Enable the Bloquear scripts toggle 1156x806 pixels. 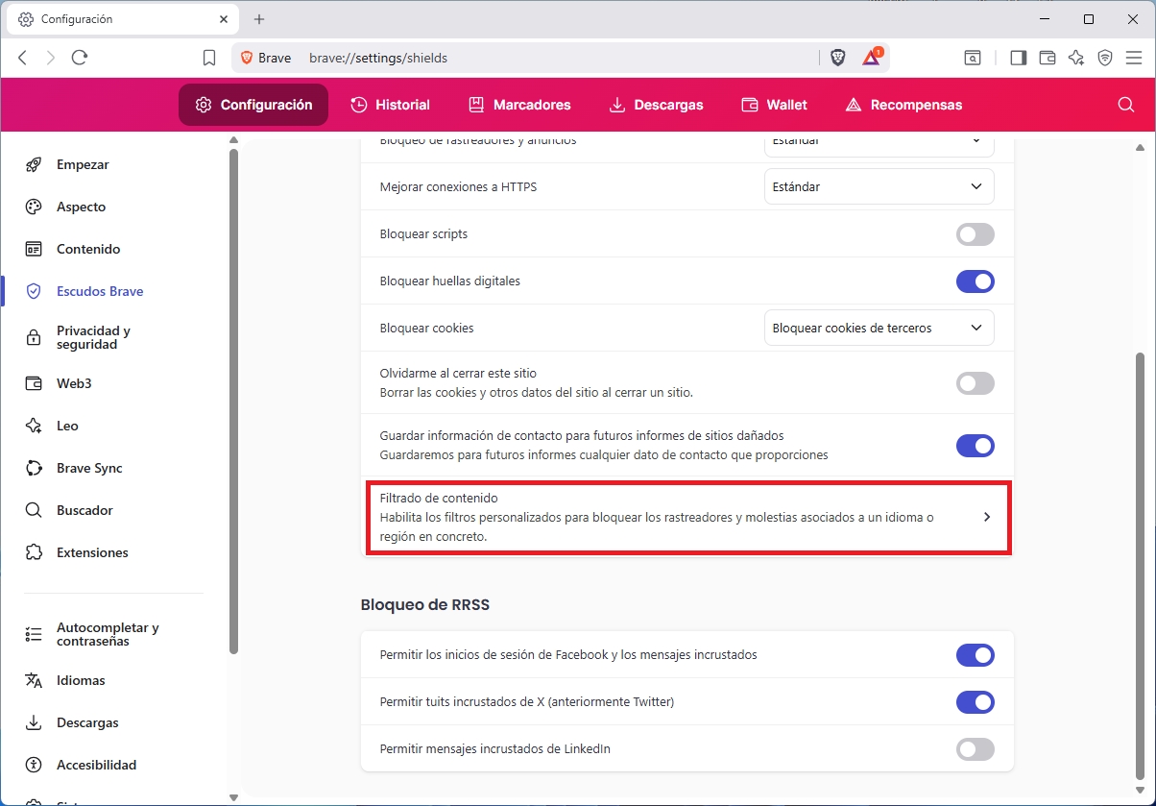[x=975, y=233]
